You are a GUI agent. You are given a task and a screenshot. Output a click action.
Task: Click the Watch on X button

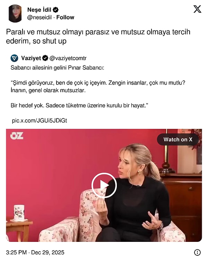tap(178, 139)
